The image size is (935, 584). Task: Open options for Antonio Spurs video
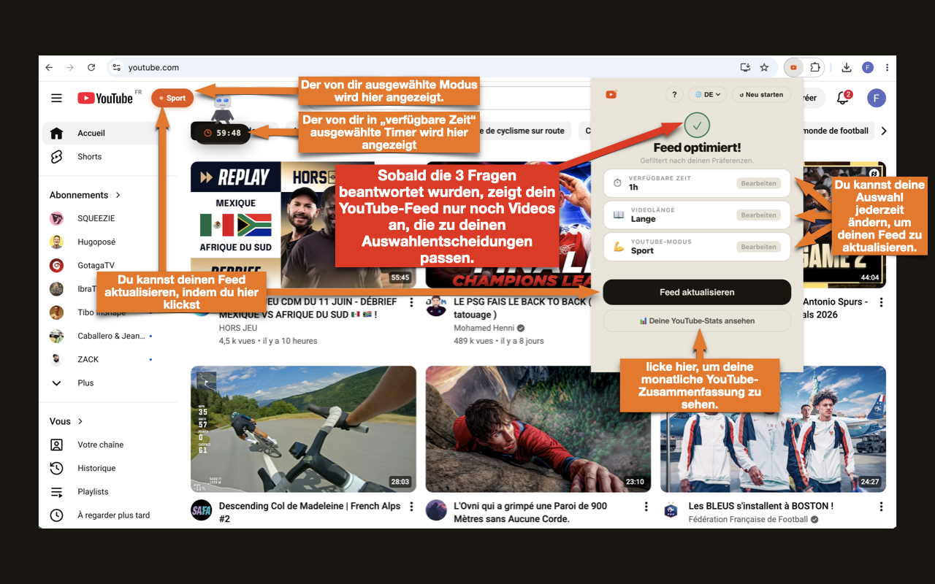(882, 302)
